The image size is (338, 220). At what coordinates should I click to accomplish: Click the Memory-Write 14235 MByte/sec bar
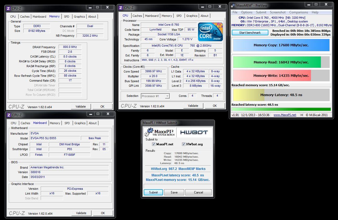tap(281, 75)
